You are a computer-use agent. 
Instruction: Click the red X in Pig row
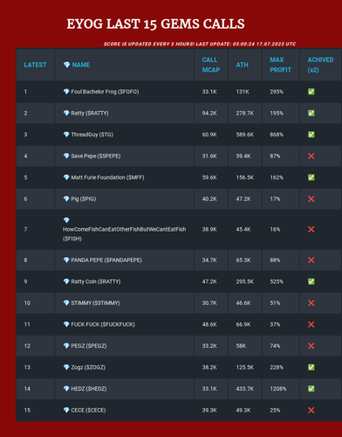311,198
